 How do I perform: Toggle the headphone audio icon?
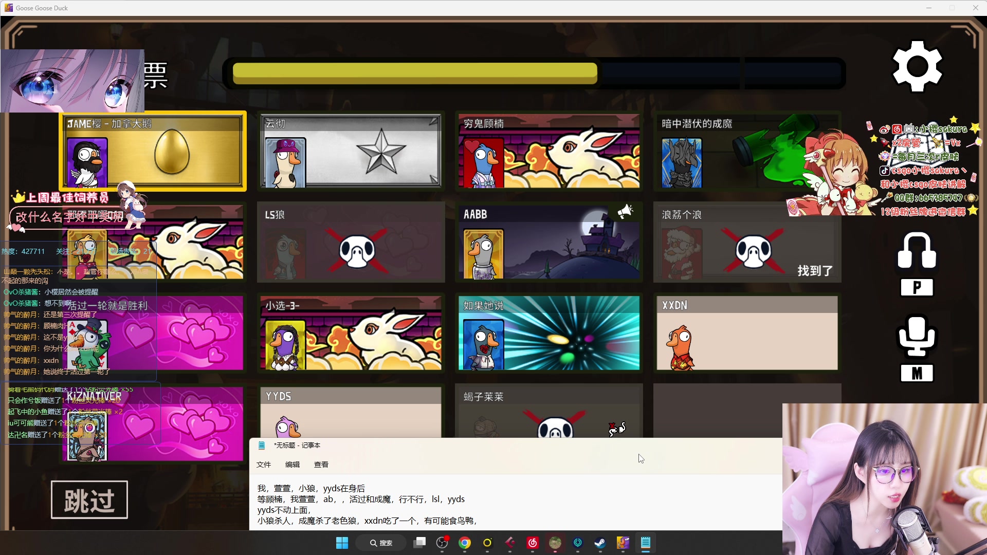coord(917,251)
